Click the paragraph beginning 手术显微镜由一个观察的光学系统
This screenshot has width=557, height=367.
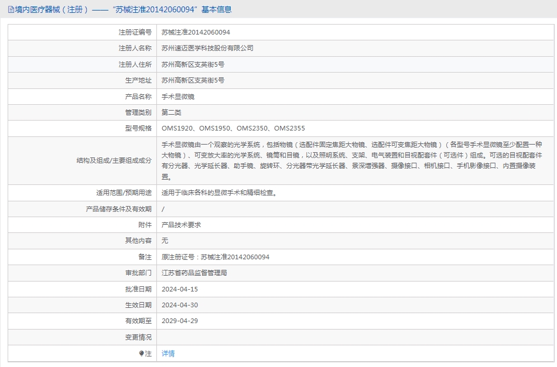pyautogui.click(x=351, y=161)
